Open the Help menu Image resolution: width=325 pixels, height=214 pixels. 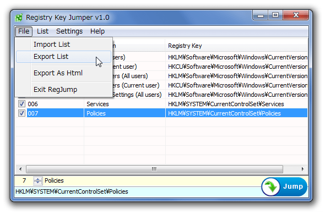[x=97, y=31]
